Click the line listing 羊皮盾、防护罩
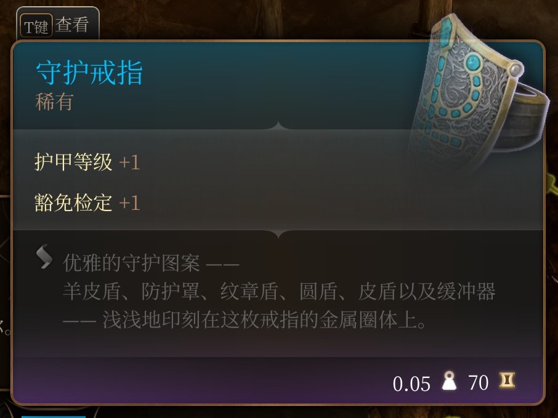 pos(279,292)
